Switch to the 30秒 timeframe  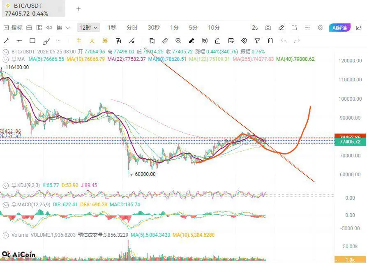coord(154,28)
